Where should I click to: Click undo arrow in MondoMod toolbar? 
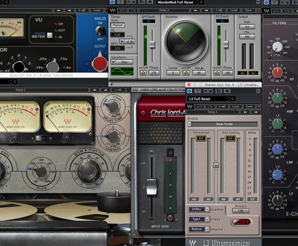coord(122,10)
